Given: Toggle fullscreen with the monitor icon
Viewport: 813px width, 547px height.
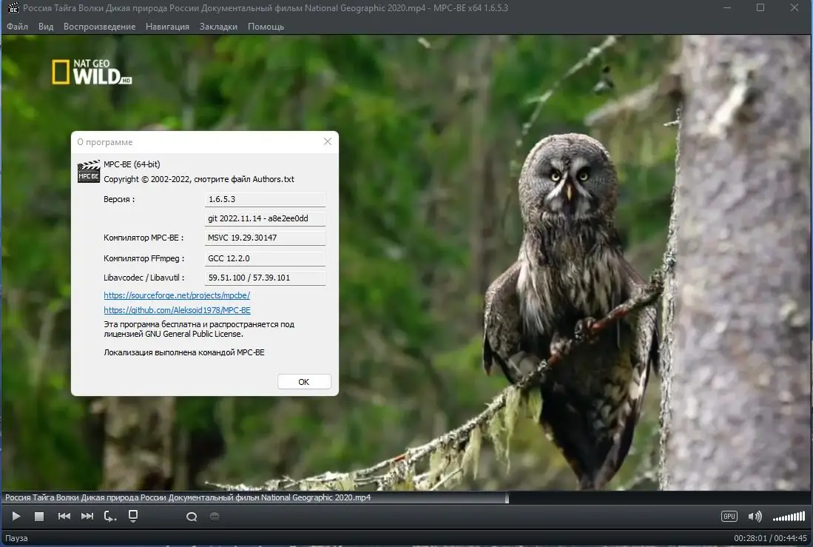Looking at the screenshot, I should coord(134,516).
